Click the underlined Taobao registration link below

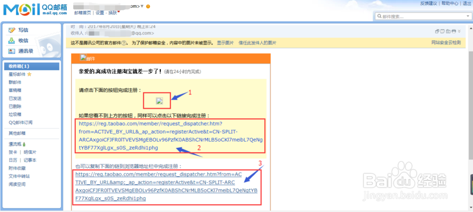click(166, 186)
